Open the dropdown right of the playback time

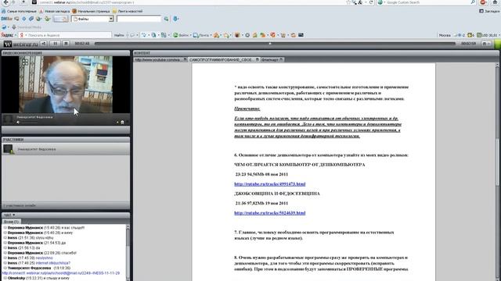[486, 44]
